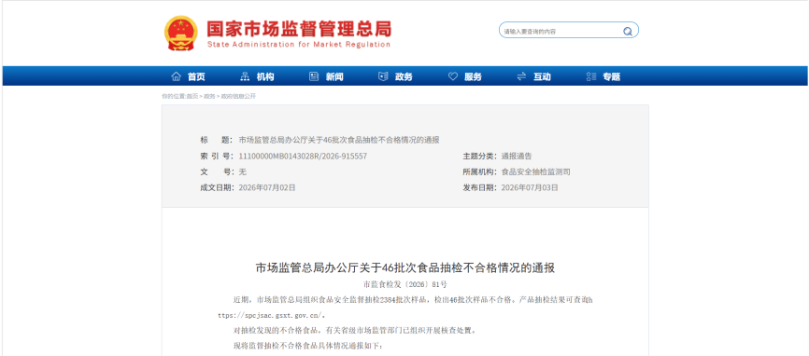
Task: Click the house icon beside 首页
Action: point(176,76)
